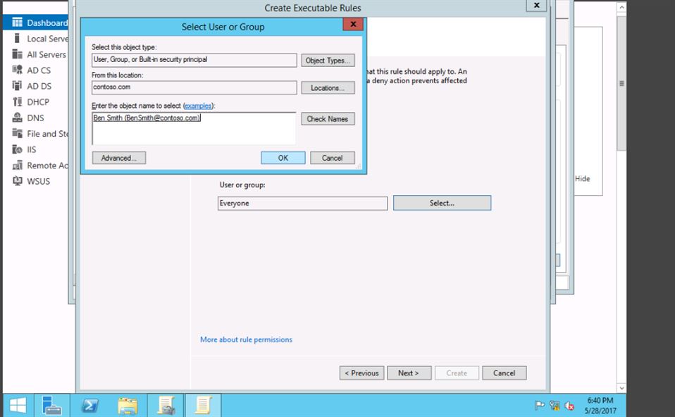This screenshot has height=417, width=675.
Task: Open the DHCP role icon in sidebar
Action: pyautogui.click(x=17, y=102)
